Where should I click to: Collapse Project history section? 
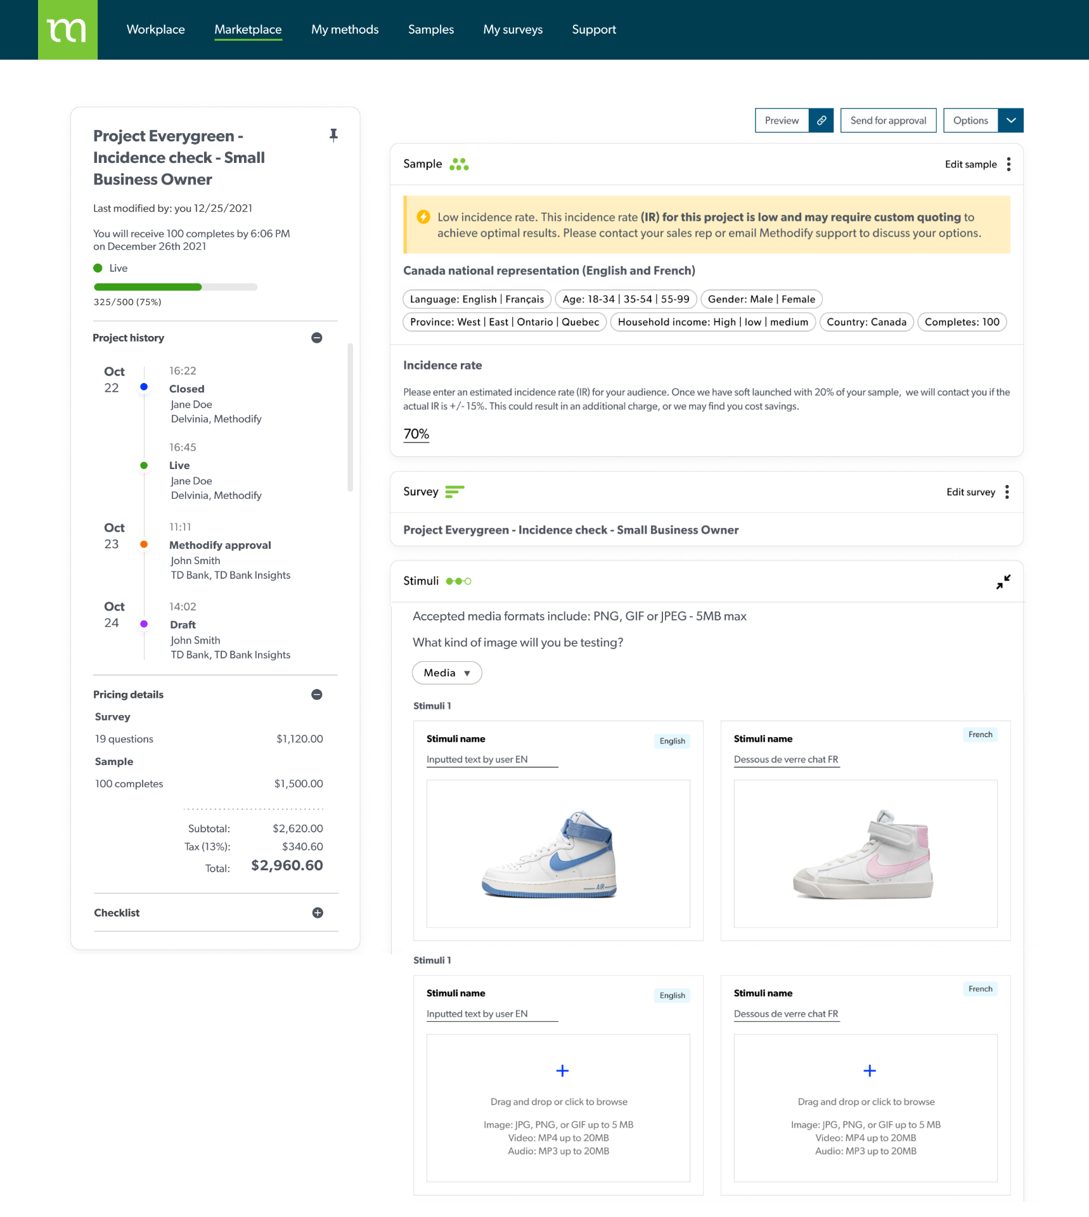317,338
